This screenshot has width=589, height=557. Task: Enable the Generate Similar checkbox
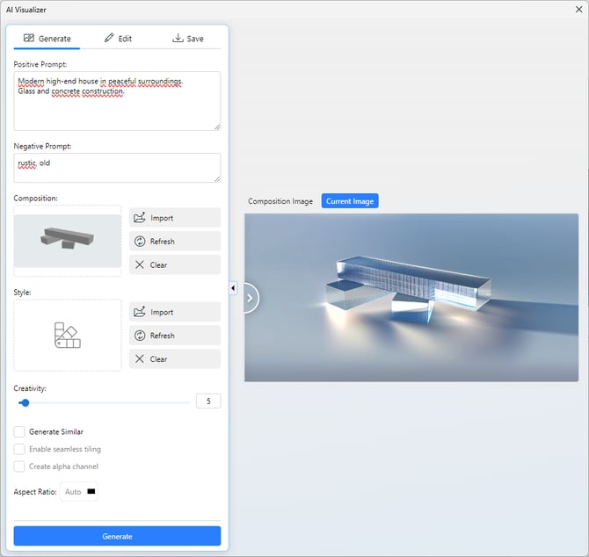coord(19,431)
